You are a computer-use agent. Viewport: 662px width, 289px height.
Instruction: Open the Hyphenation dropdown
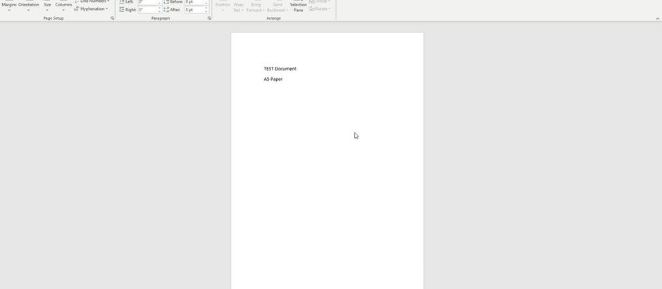point(91,9)
